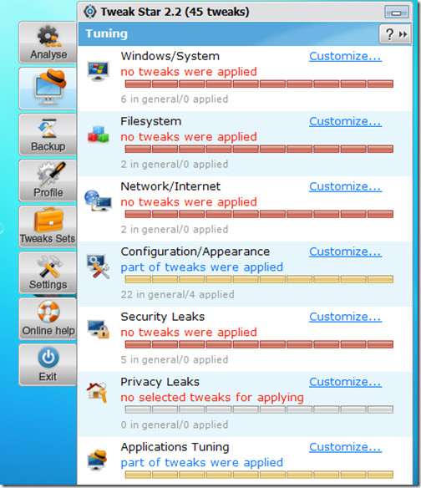Click the Configuration/Appearance tools icon
421x488 pixels.
[x=98, y=267]
